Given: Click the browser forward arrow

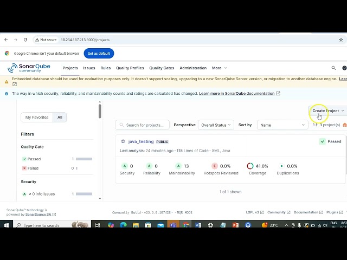Looking at the screenshot, I should pyautogui.click(x=16, y=40).
